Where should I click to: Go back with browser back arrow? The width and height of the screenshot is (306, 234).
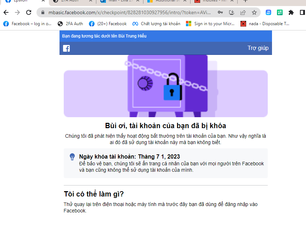click(x=6, y=12)
